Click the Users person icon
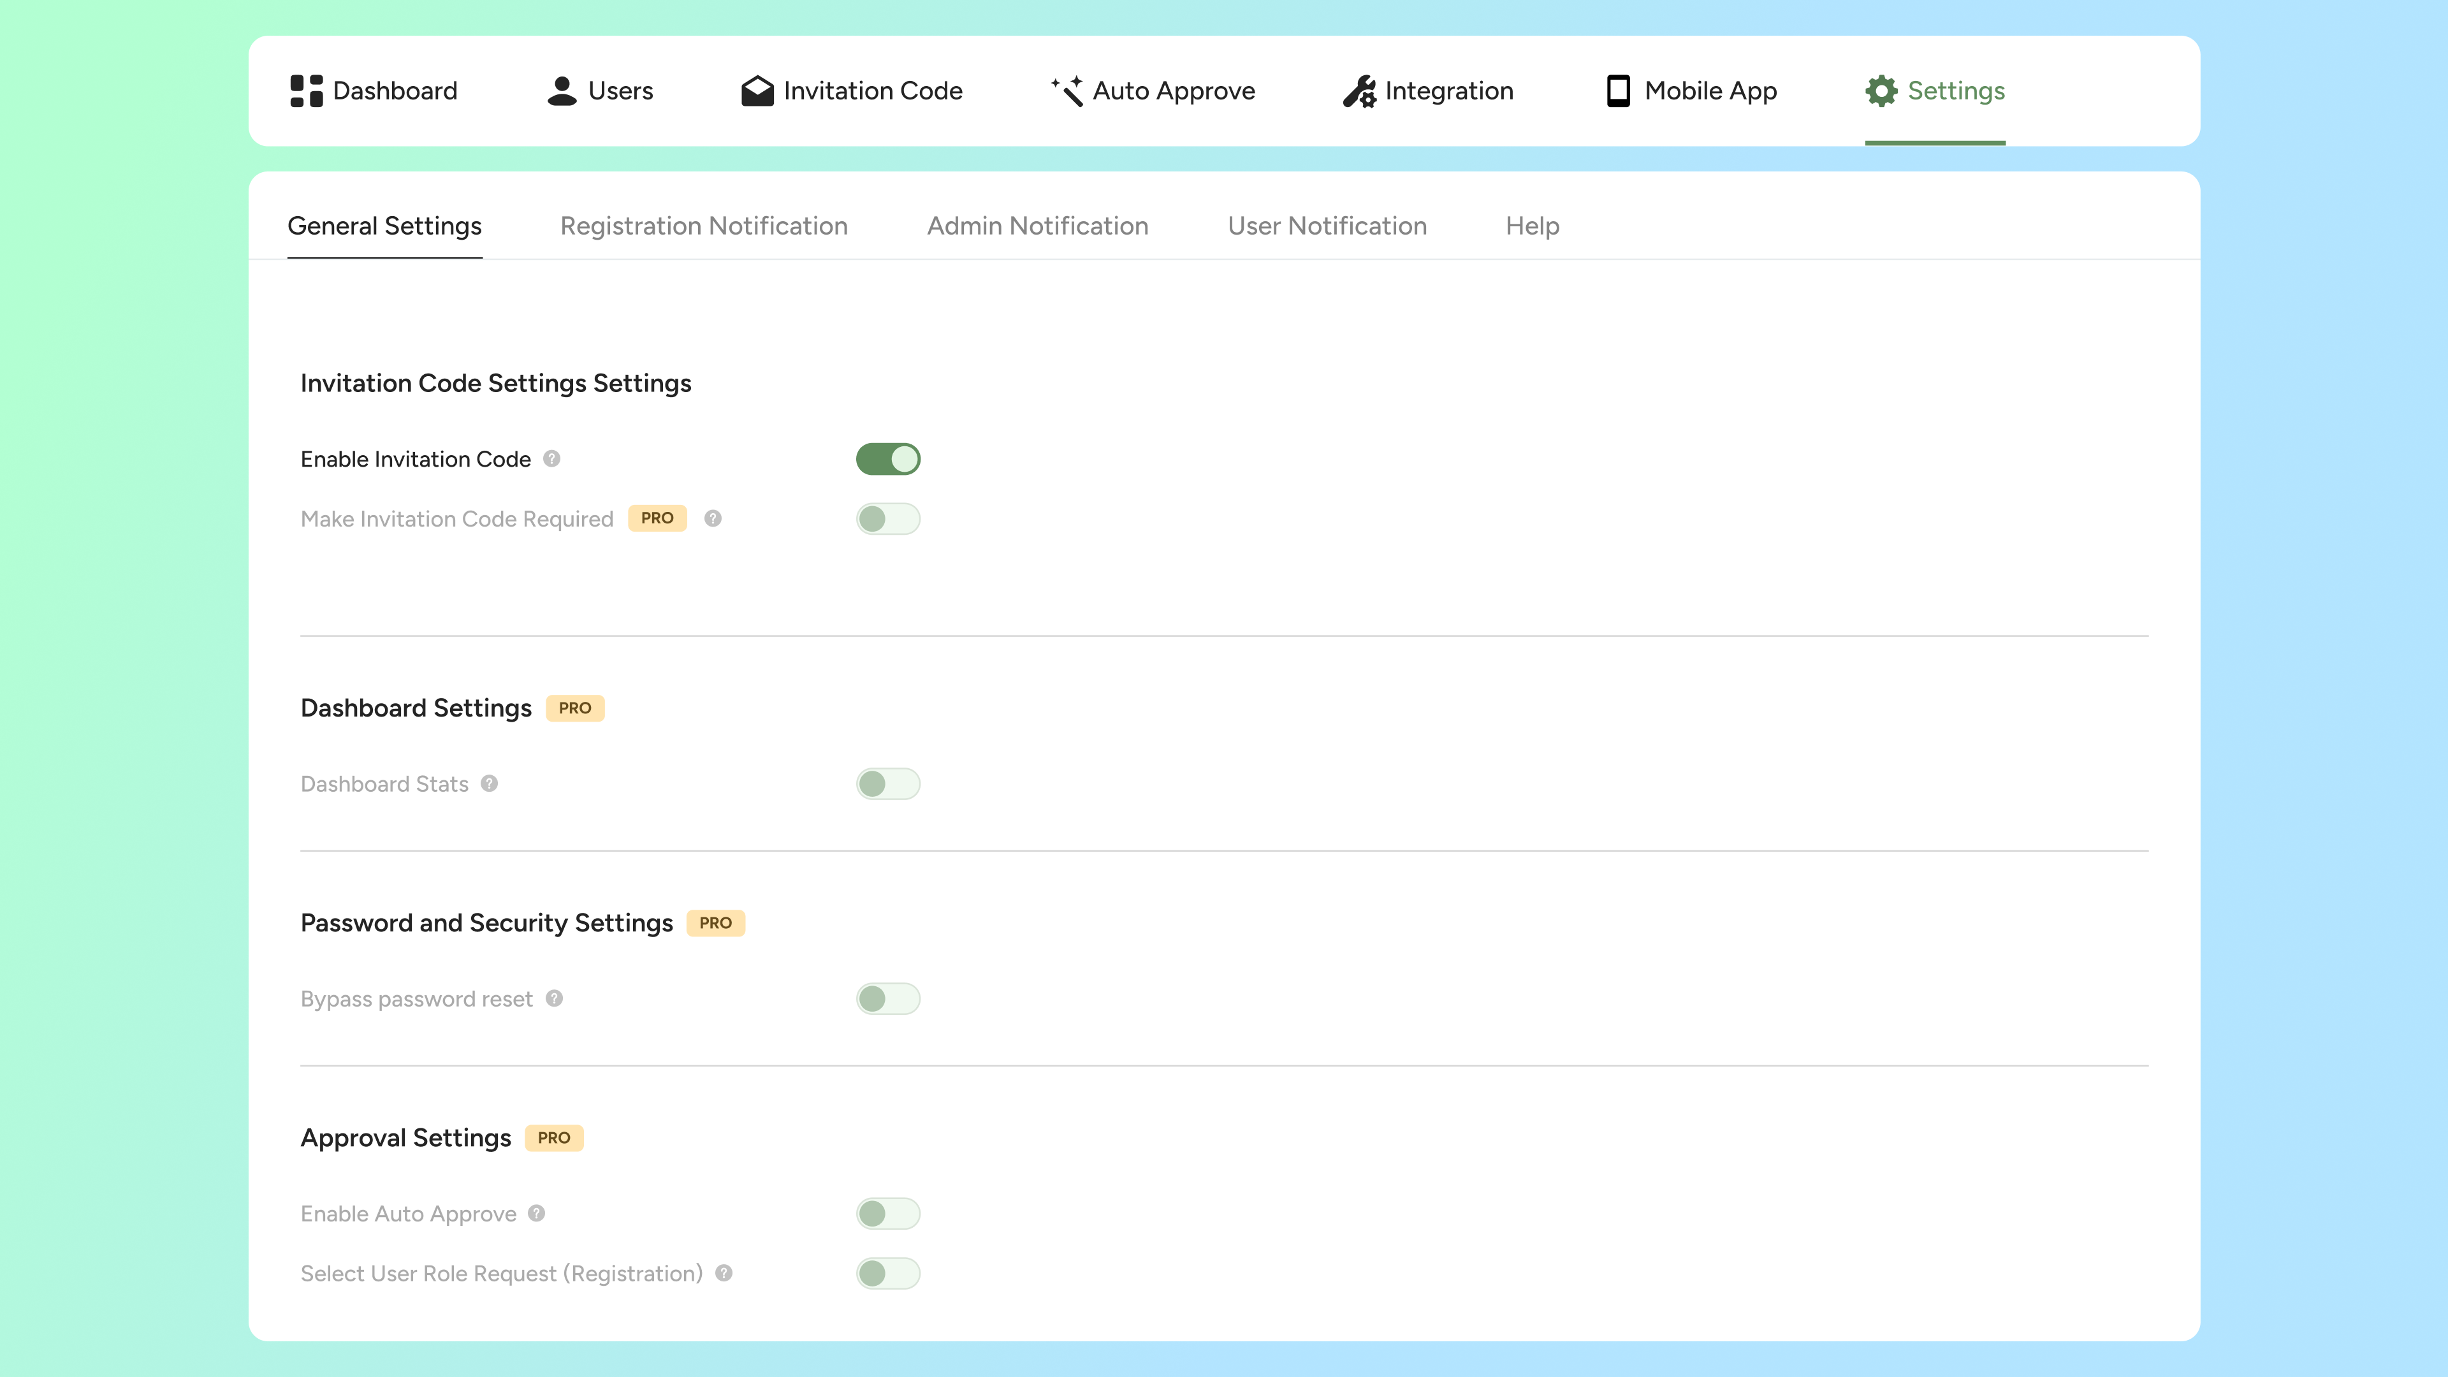Screen dimensions: 2448x1377 pyautogui.click(x=562, y=91)
